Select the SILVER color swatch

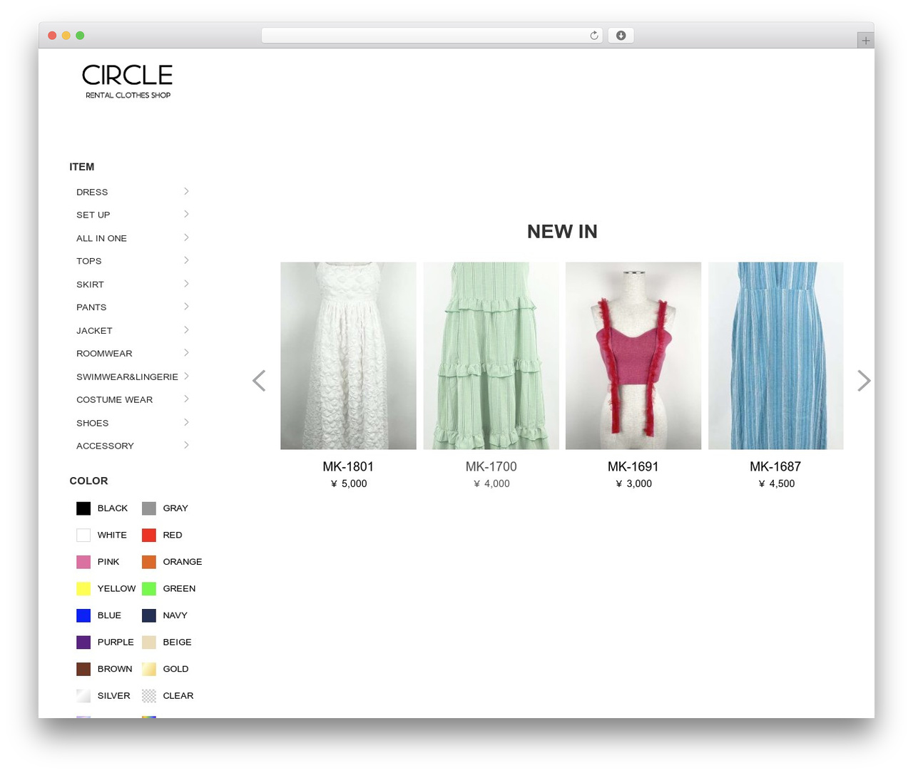pyautogui.click(x=83, y=695)
